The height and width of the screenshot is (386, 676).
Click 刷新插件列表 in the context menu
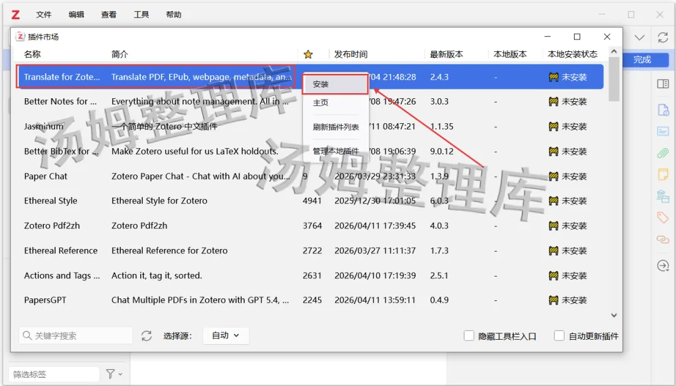pyautogui.click(x=335, y=127)
